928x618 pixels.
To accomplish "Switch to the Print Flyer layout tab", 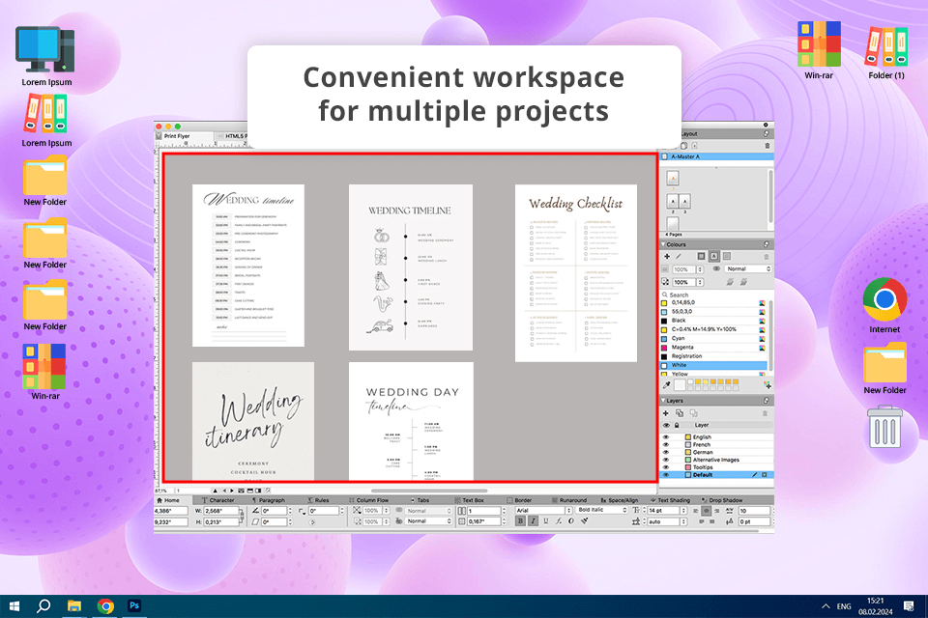I will (x=176, y=136).
